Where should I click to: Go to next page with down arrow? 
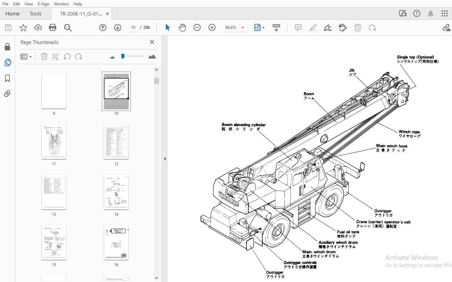coord(118,28)
